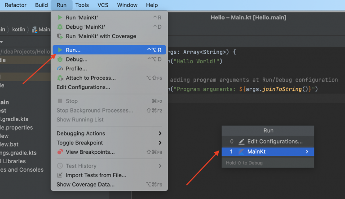Open the VCS menu
Viewport: 345px width, 199px height.
pyautogui.click(x=102, y=5)
